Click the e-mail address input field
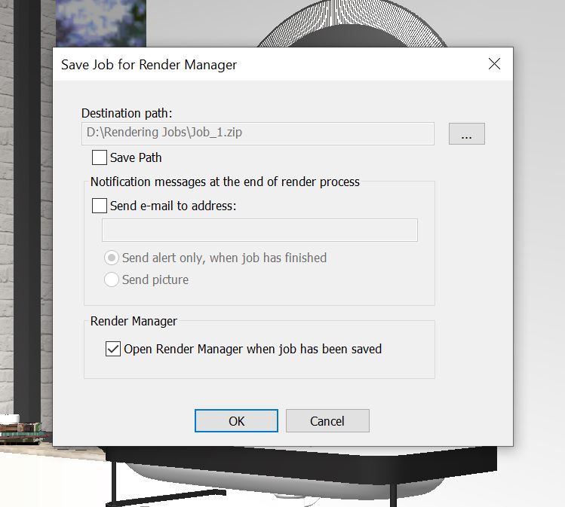The height and width of the screenshot is (507, 565). 259,230
